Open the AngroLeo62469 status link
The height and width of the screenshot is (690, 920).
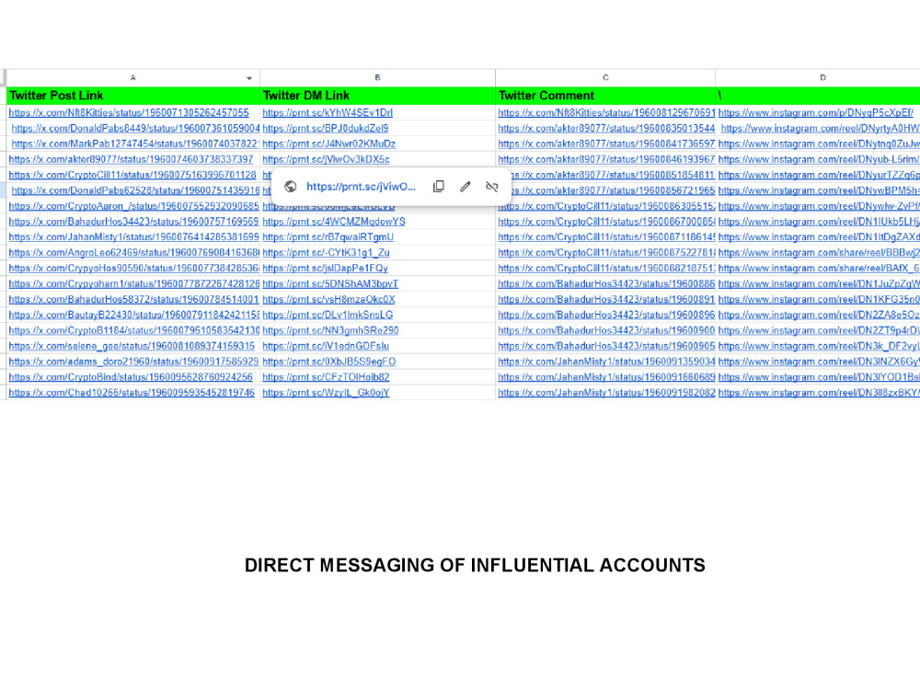(133, 252)
